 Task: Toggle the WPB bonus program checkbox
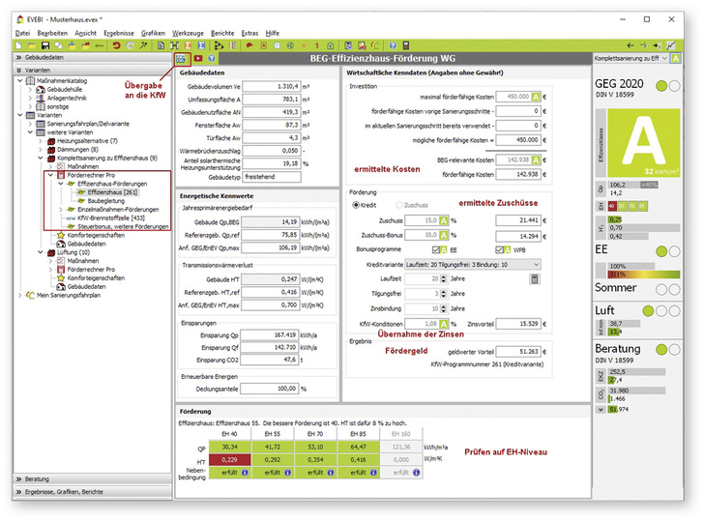click(x=499, y=248)
